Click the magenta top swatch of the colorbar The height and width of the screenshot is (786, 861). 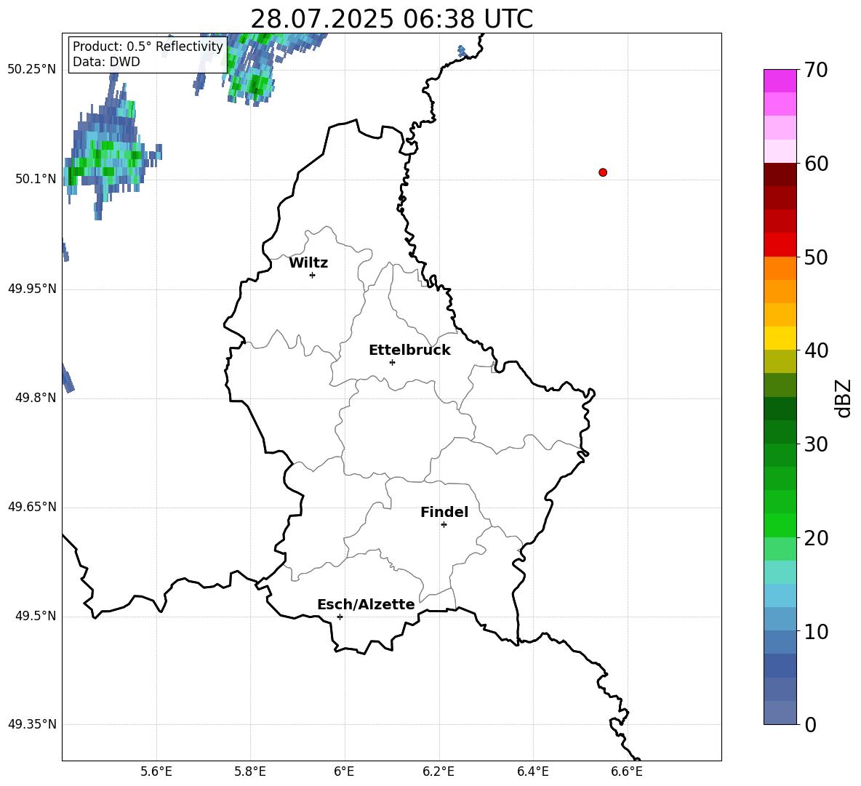780,81
